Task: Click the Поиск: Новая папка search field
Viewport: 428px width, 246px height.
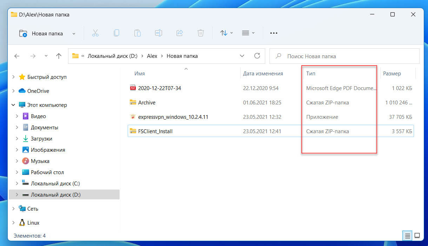Action: point(344,56)
